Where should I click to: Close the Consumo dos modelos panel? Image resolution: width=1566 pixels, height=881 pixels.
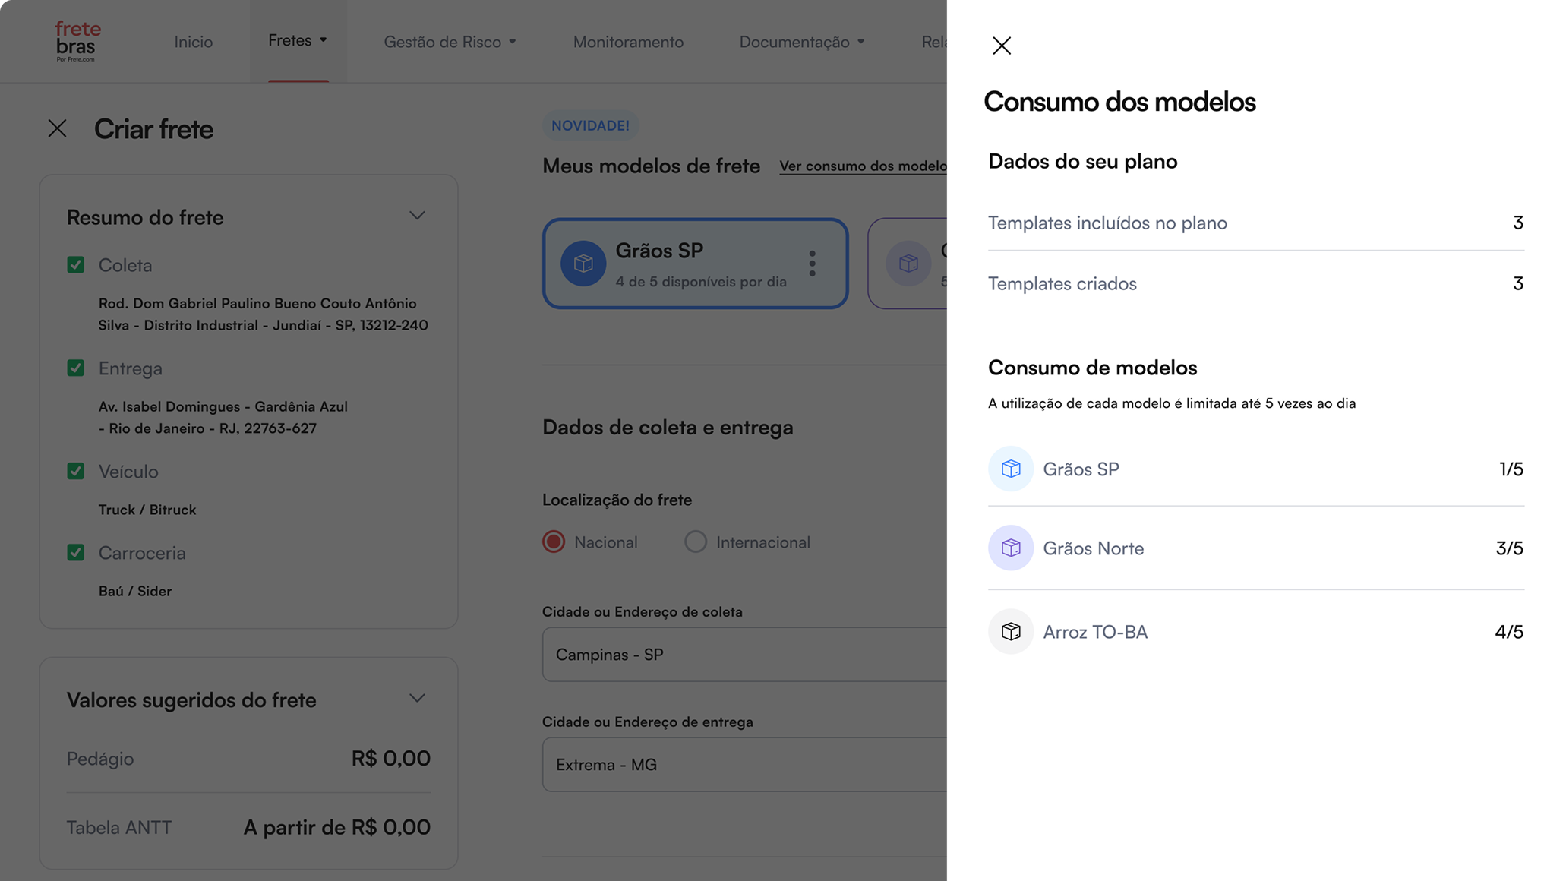pyautogui.click(x=1002, y=46)
